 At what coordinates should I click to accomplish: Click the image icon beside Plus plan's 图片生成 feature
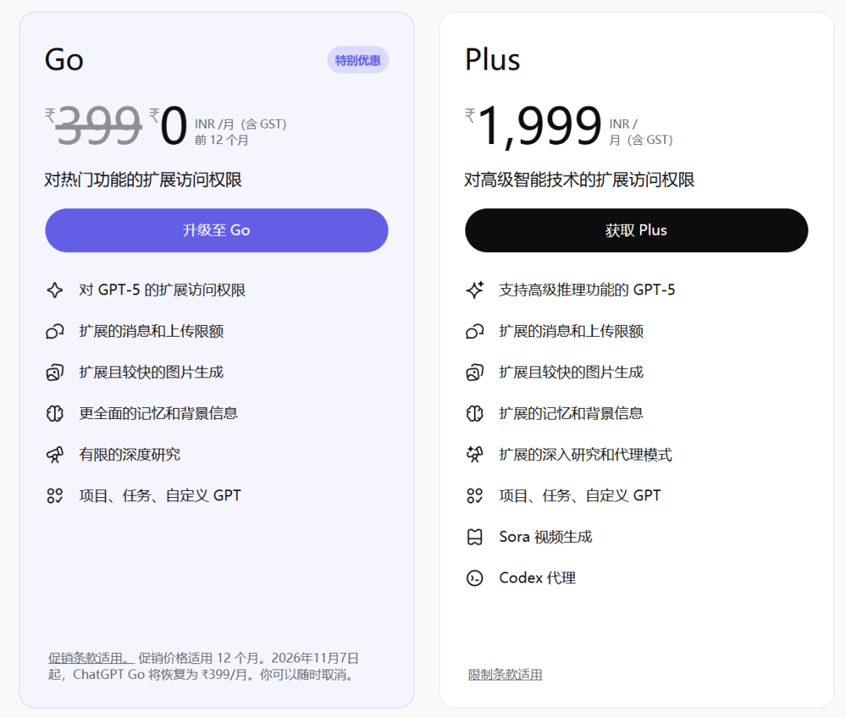point(475,372)
